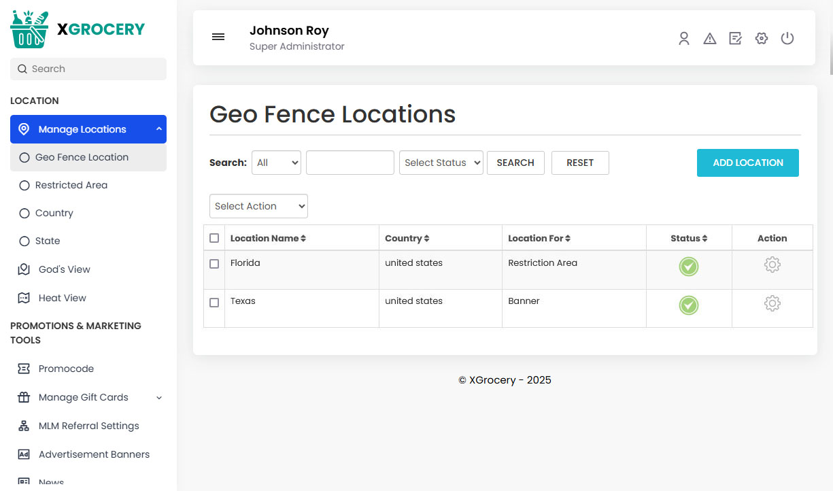Select Country under Manage Locations

[x=54, y=213]
